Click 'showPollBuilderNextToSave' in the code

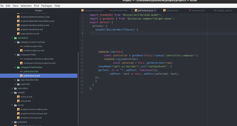(x=113, y=30)
